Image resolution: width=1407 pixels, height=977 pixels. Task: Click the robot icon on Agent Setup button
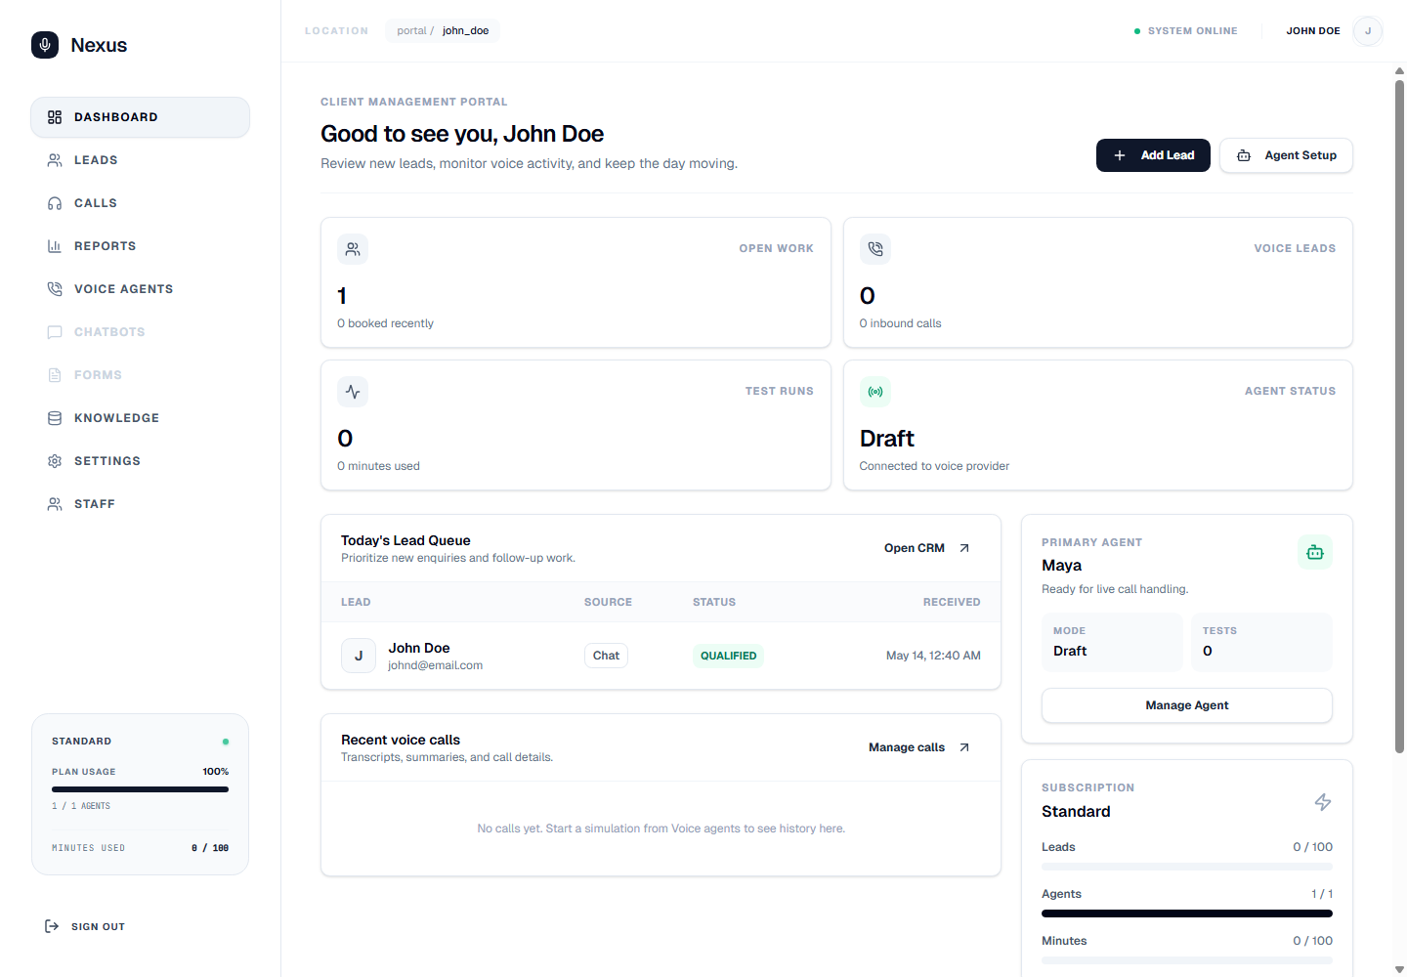(1244, 155)
